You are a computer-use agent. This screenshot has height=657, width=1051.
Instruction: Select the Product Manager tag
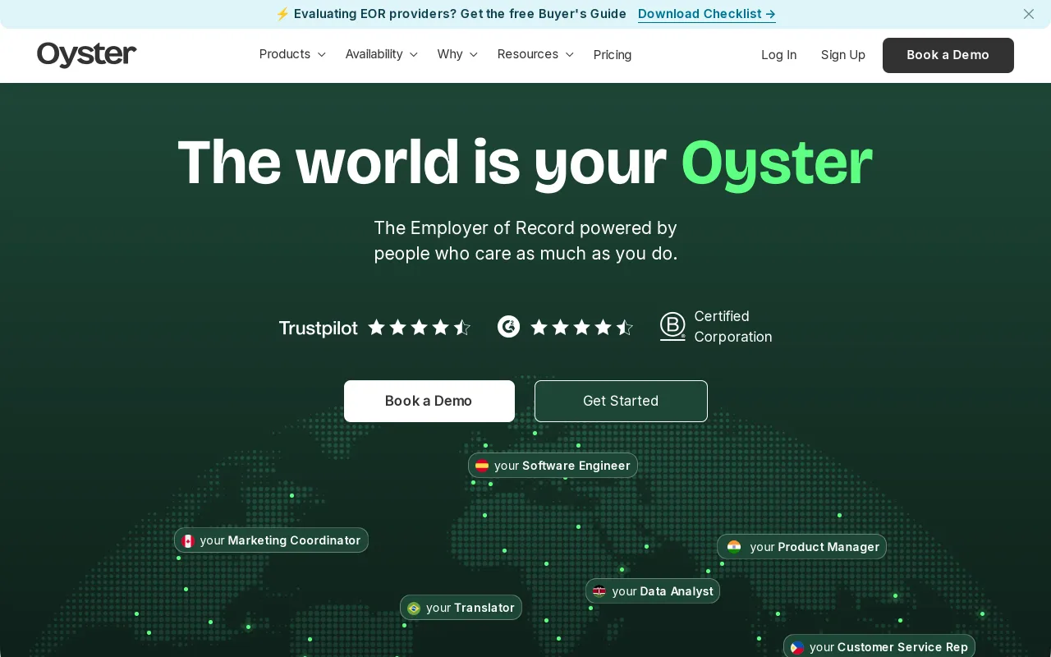tap(802, 547)
